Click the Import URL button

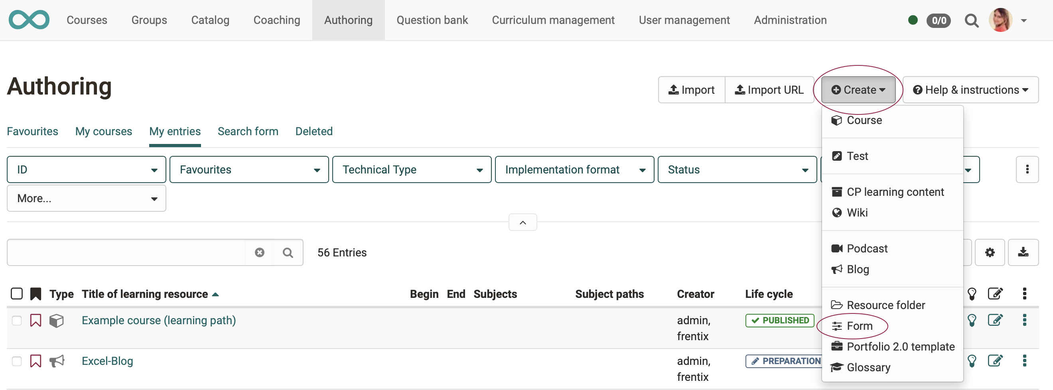[x=769, y=90]
